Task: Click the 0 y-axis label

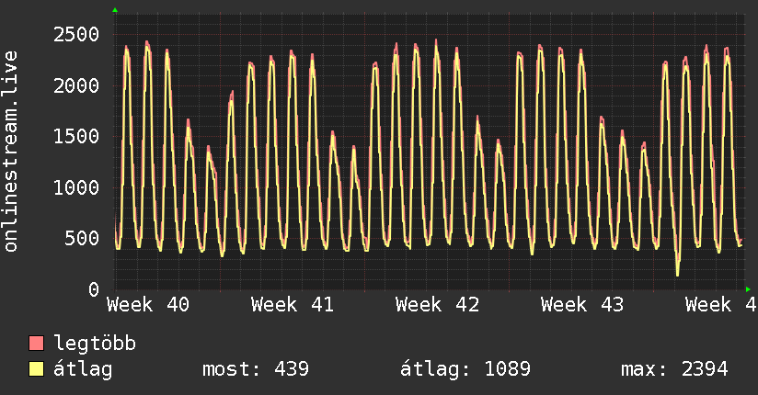Action: (x=94, y=289)
